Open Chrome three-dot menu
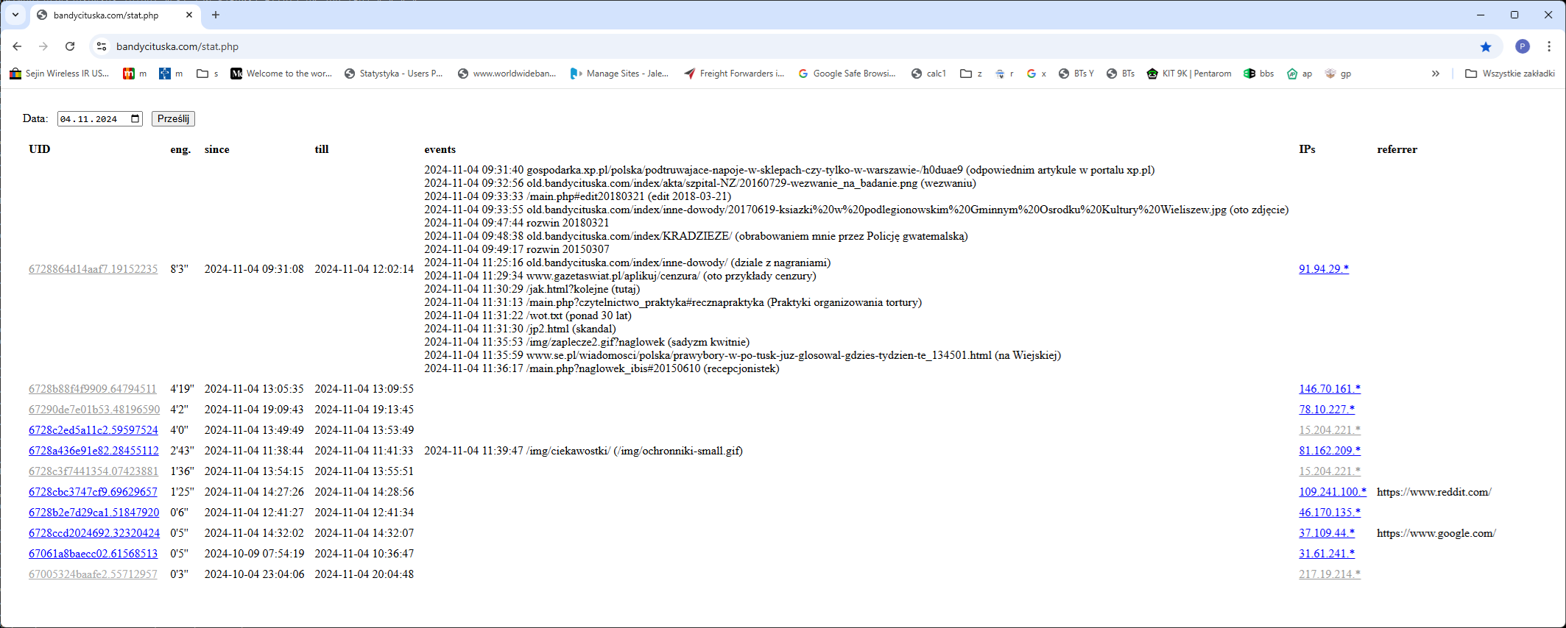The image size is (1566, 628). 1549,46
